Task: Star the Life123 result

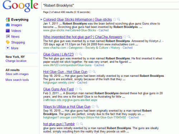Action: [76, 54]
